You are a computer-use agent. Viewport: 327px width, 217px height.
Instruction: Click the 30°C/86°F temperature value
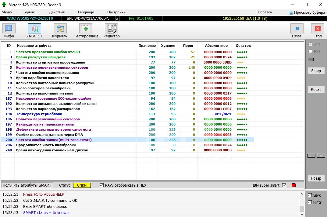222,114
